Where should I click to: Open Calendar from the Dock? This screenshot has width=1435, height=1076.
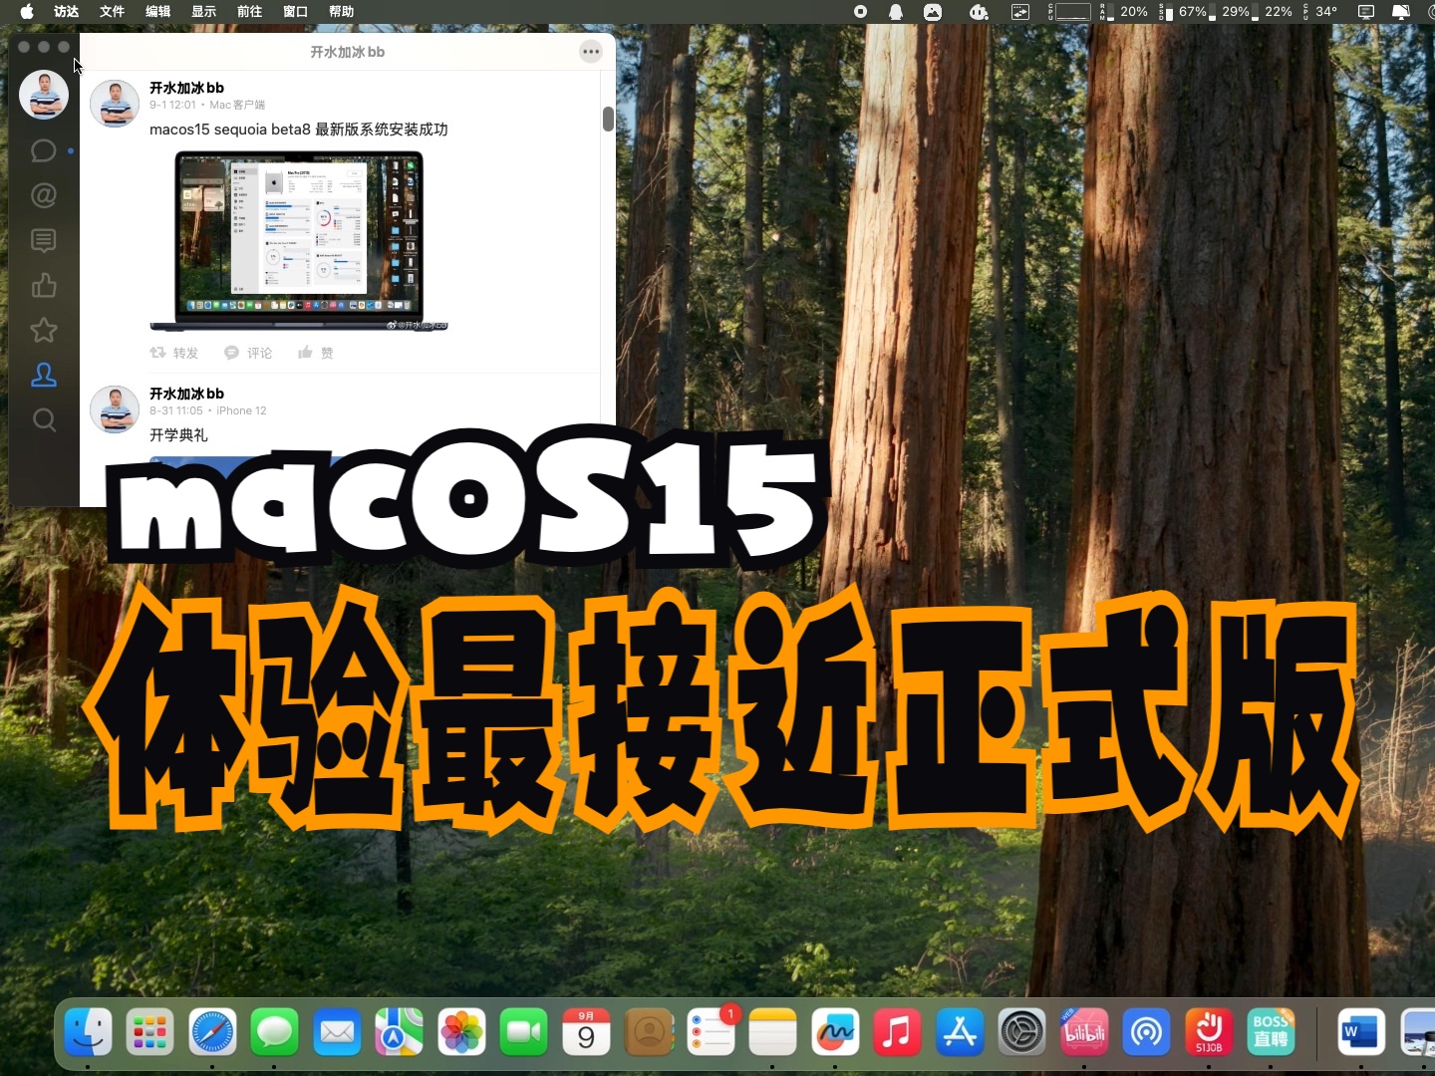[586, 1032]
